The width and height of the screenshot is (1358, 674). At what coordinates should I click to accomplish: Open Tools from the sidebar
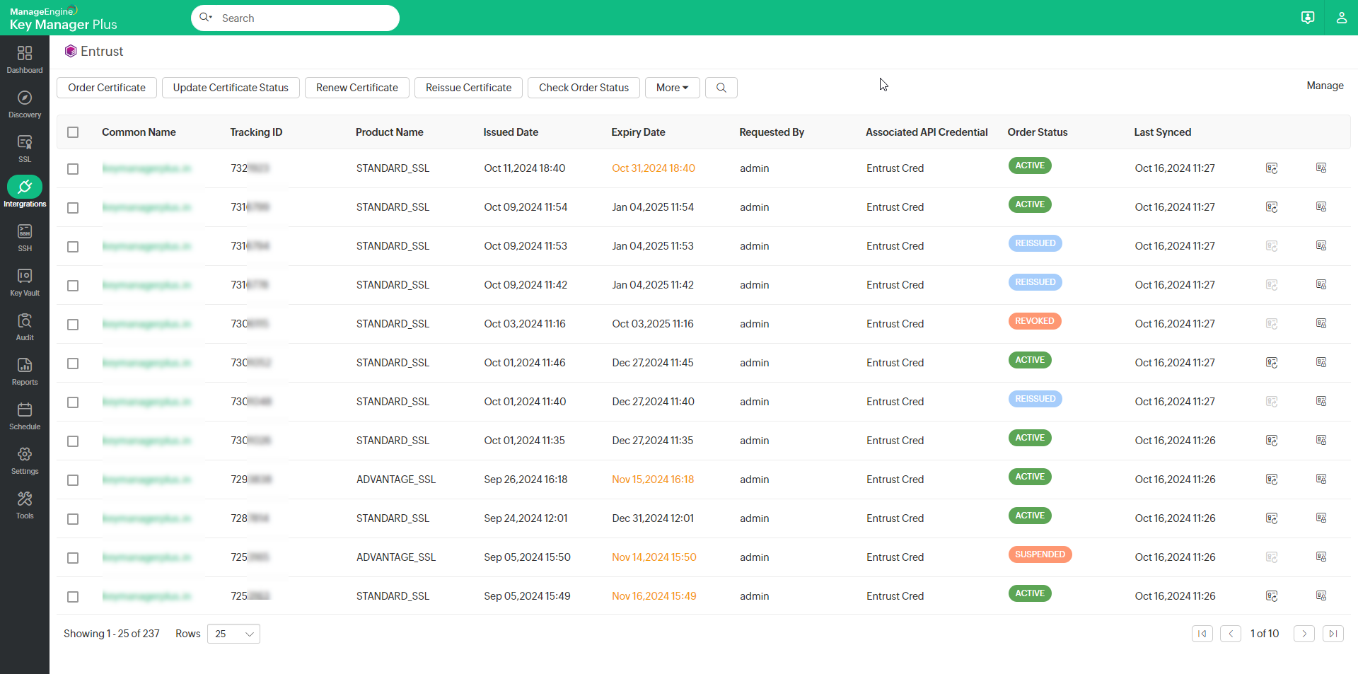tap(25, 503)
